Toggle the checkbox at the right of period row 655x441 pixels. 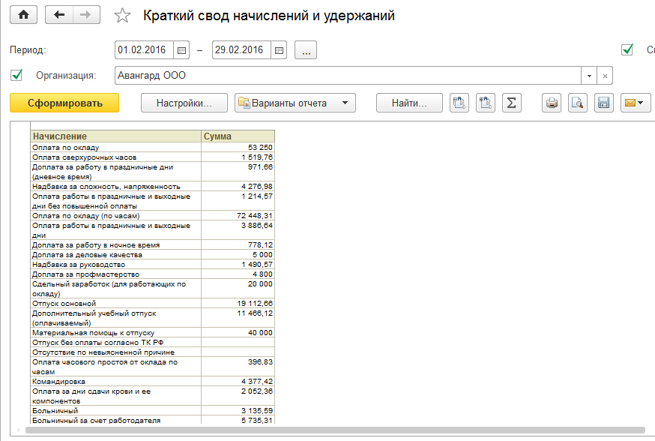point(627,50)
